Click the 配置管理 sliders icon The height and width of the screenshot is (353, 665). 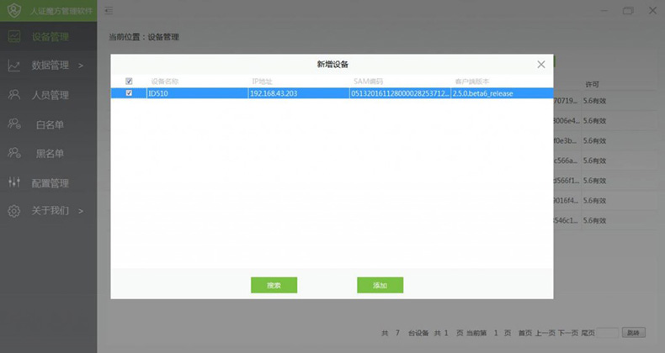(x=14, y=182)
